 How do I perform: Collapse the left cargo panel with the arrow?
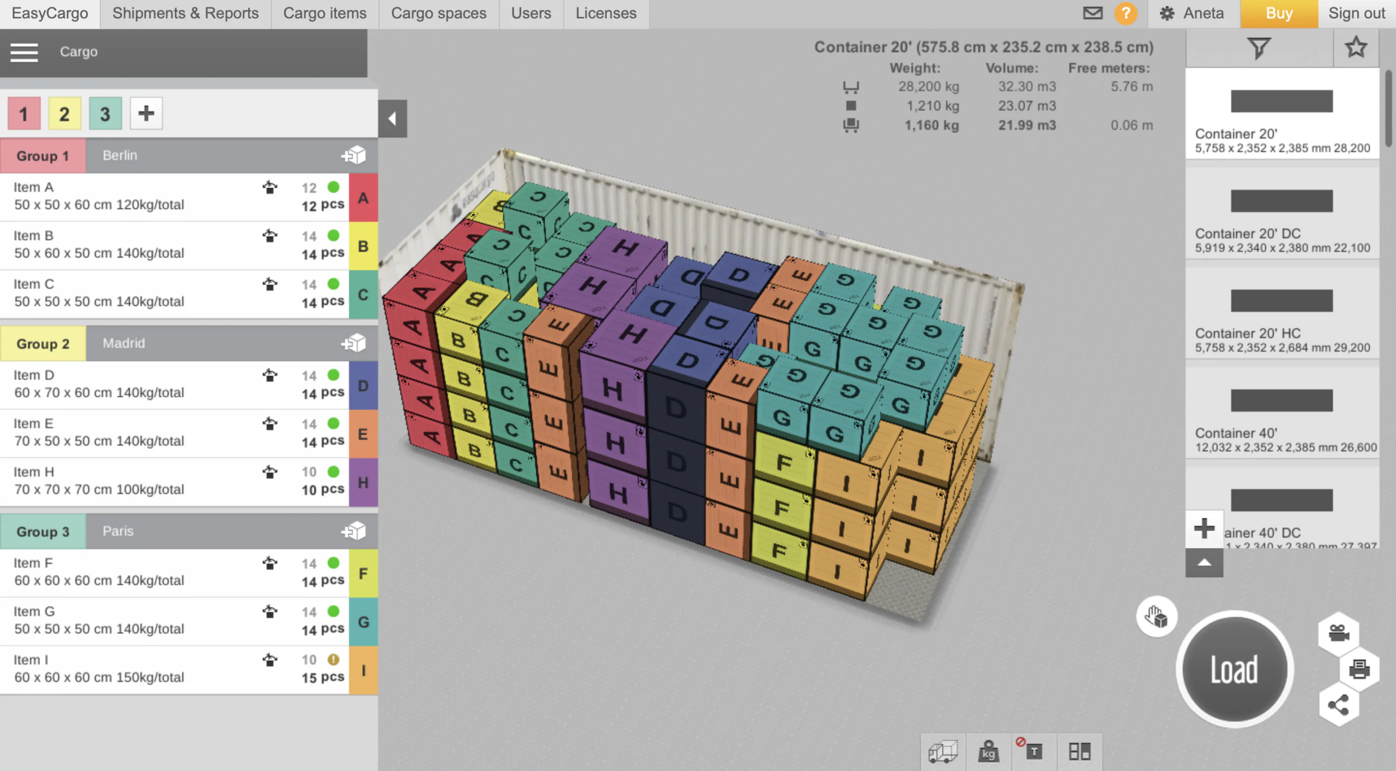tap(393, 119)
